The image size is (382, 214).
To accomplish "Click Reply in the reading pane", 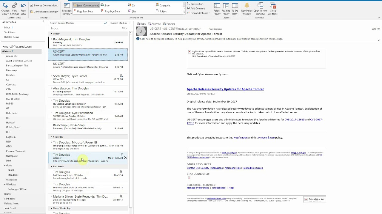I will tap(141, 24).
